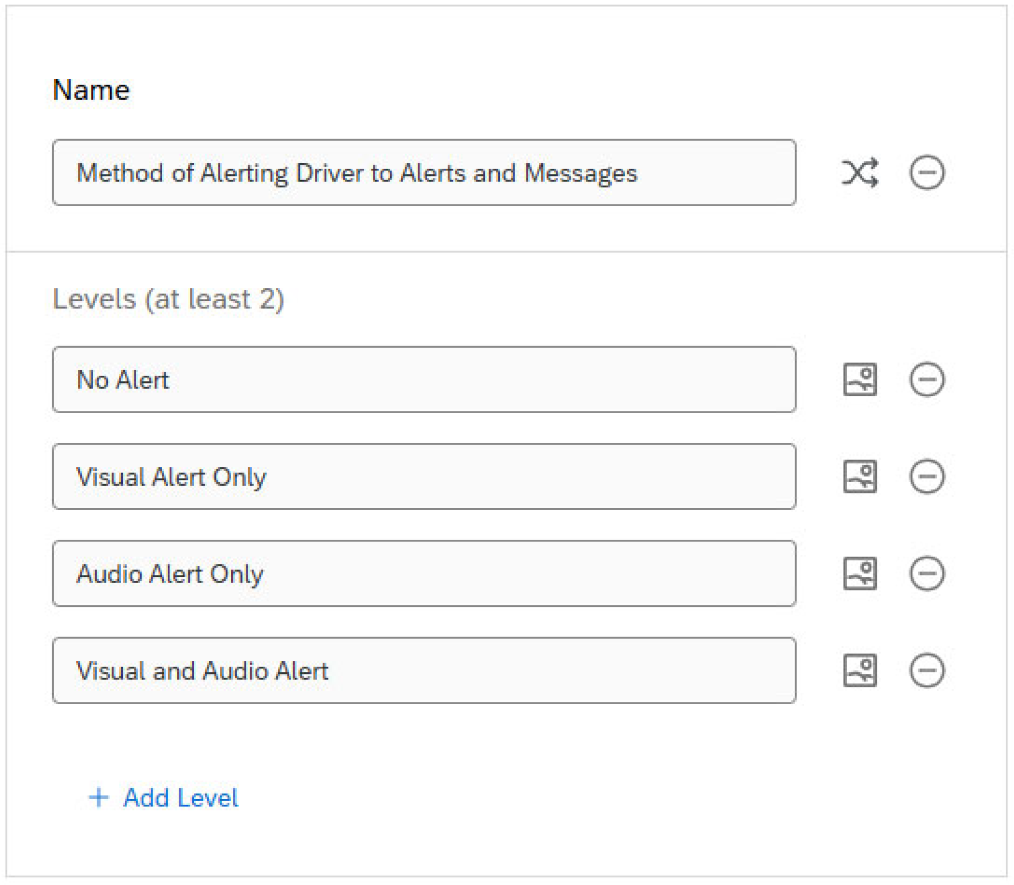Click the shuffle randomize icon beside feature name
Screen dimensions: 1014x885
859,172
